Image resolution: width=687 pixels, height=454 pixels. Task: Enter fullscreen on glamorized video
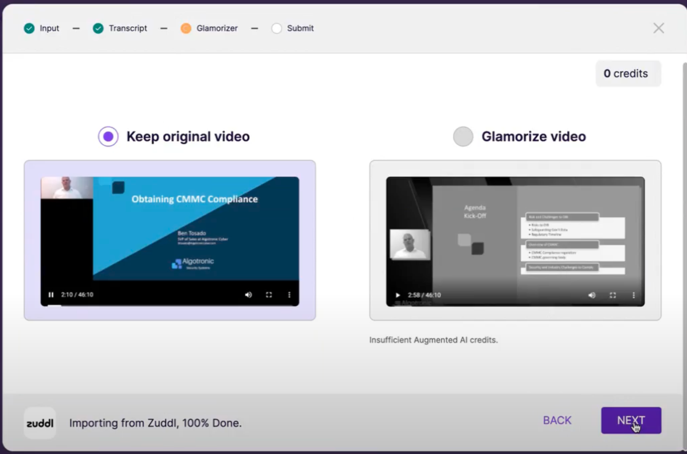[x=613, y=295]
